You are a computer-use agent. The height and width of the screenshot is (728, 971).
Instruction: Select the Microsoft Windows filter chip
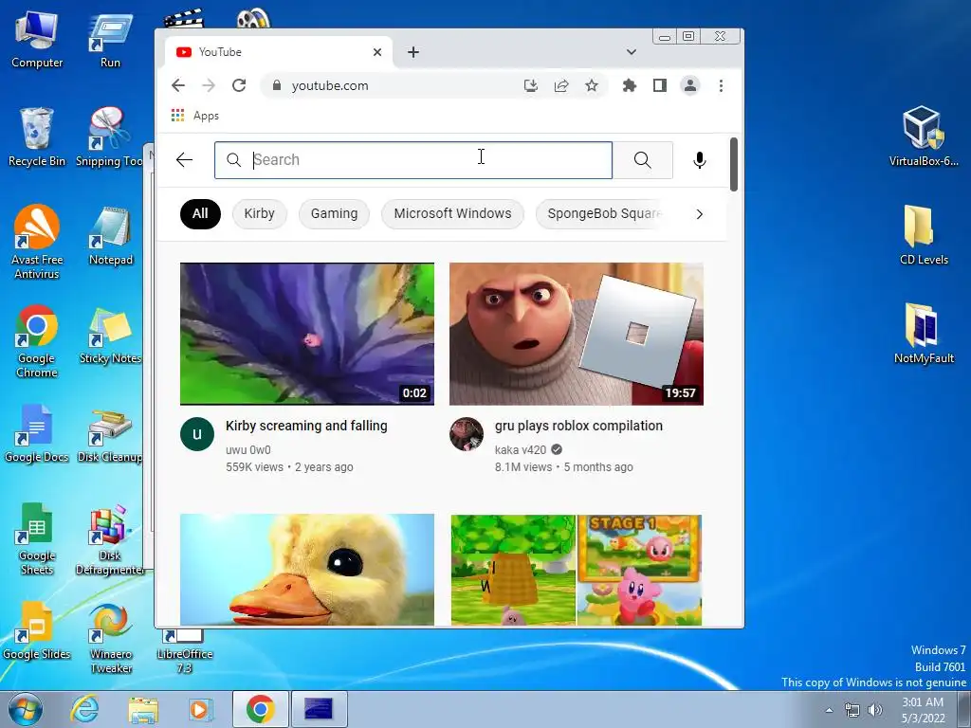[452, 213]
